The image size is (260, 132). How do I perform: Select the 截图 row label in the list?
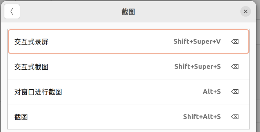(x=21, y=117)
